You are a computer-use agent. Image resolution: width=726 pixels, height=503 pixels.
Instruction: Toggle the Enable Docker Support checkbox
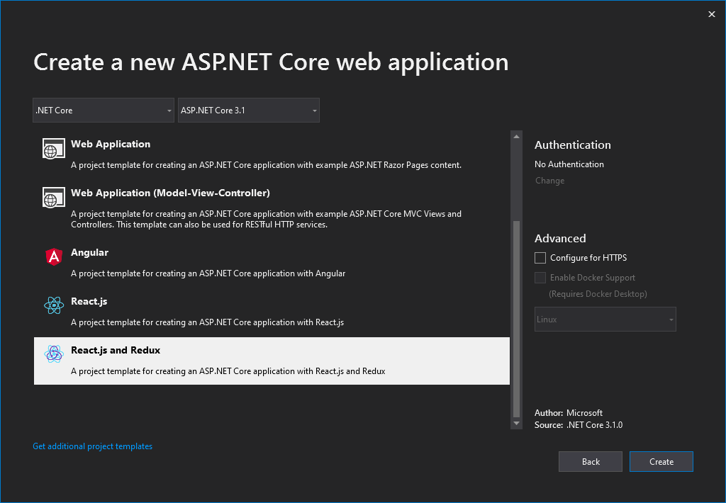point(540,278)
